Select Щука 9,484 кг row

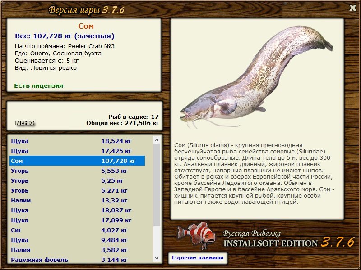[77, 240]
